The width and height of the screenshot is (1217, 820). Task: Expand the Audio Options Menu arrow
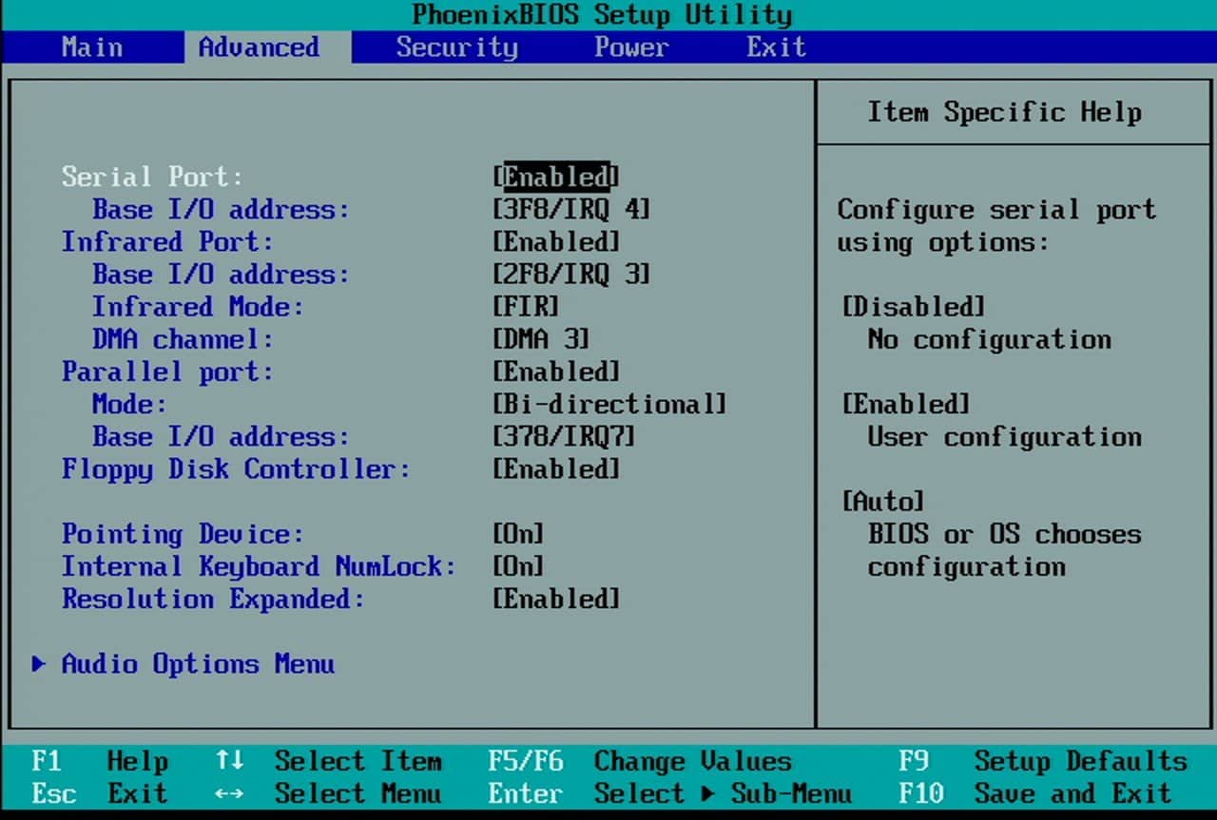(x=38, y=663)
